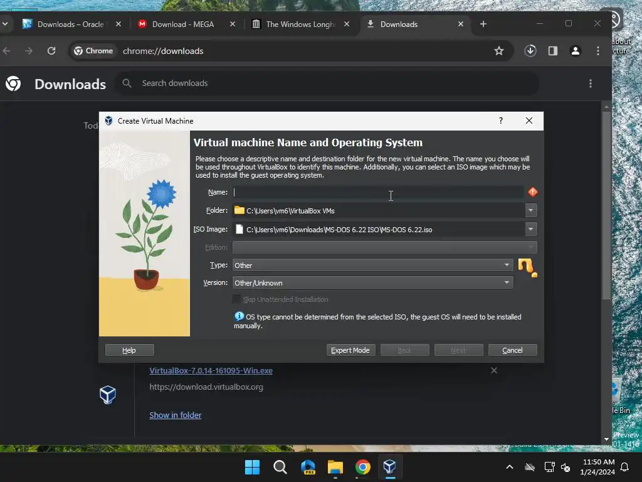Click https://download.virtualbox.org source text
The height and width of the screenshot is (482, 642).
[206, 387]
